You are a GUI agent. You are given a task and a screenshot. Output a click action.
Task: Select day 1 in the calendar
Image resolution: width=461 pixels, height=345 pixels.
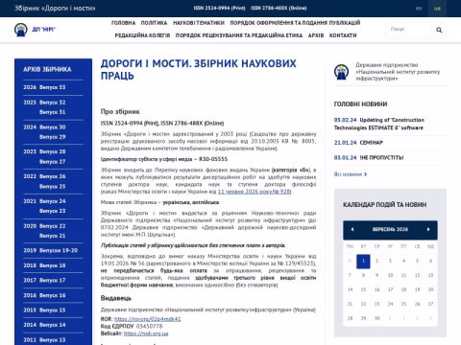(363, 262)
